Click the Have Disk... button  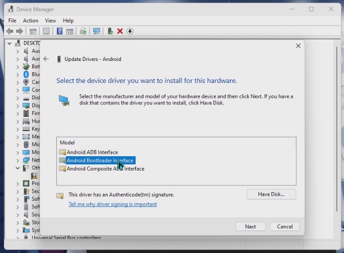(x=271, y=195)
